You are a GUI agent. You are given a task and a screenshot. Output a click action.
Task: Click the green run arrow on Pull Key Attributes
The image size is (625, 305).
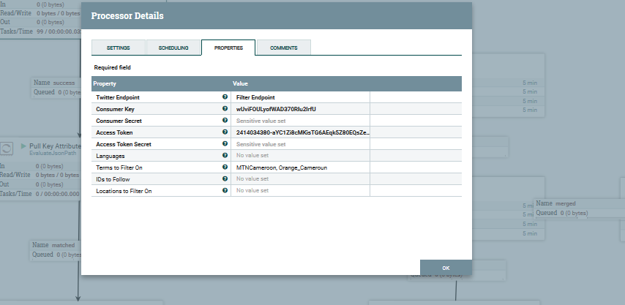(x=23, y=146)
